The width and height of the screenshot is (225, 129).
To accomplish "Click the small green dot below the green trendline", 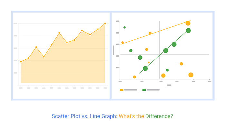I will point(167,70).
